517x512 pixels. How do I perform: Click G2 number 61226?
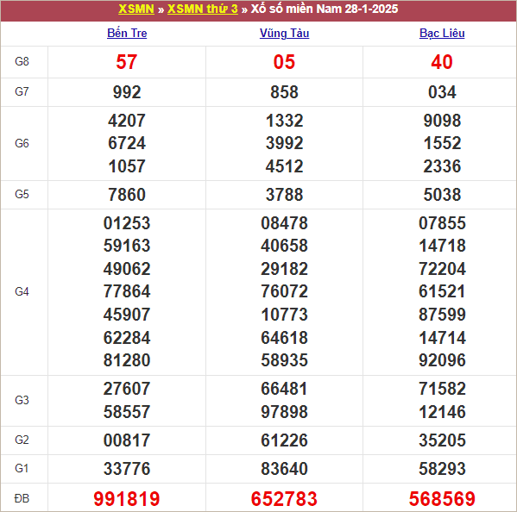pos(284,440)
